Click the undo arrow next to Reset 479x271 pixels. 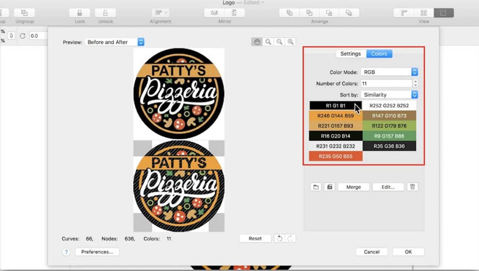pyautogui.click(x=279, y=238)
